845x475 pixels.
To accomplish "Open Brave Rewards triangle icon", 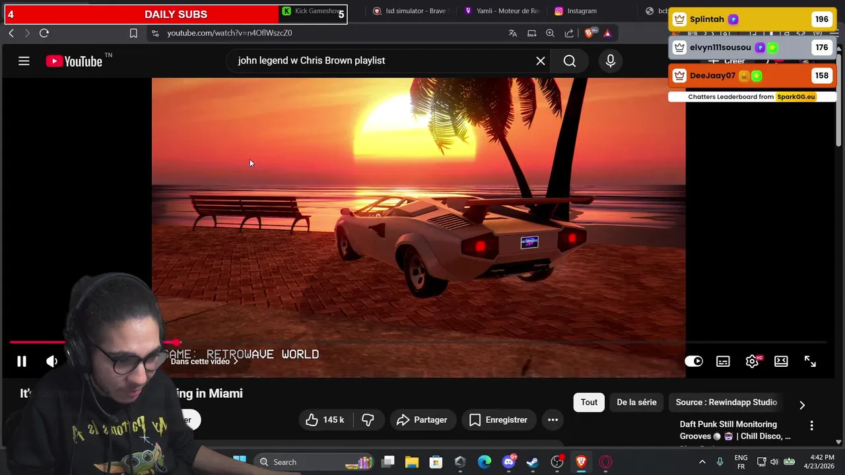I will [607, 33].
